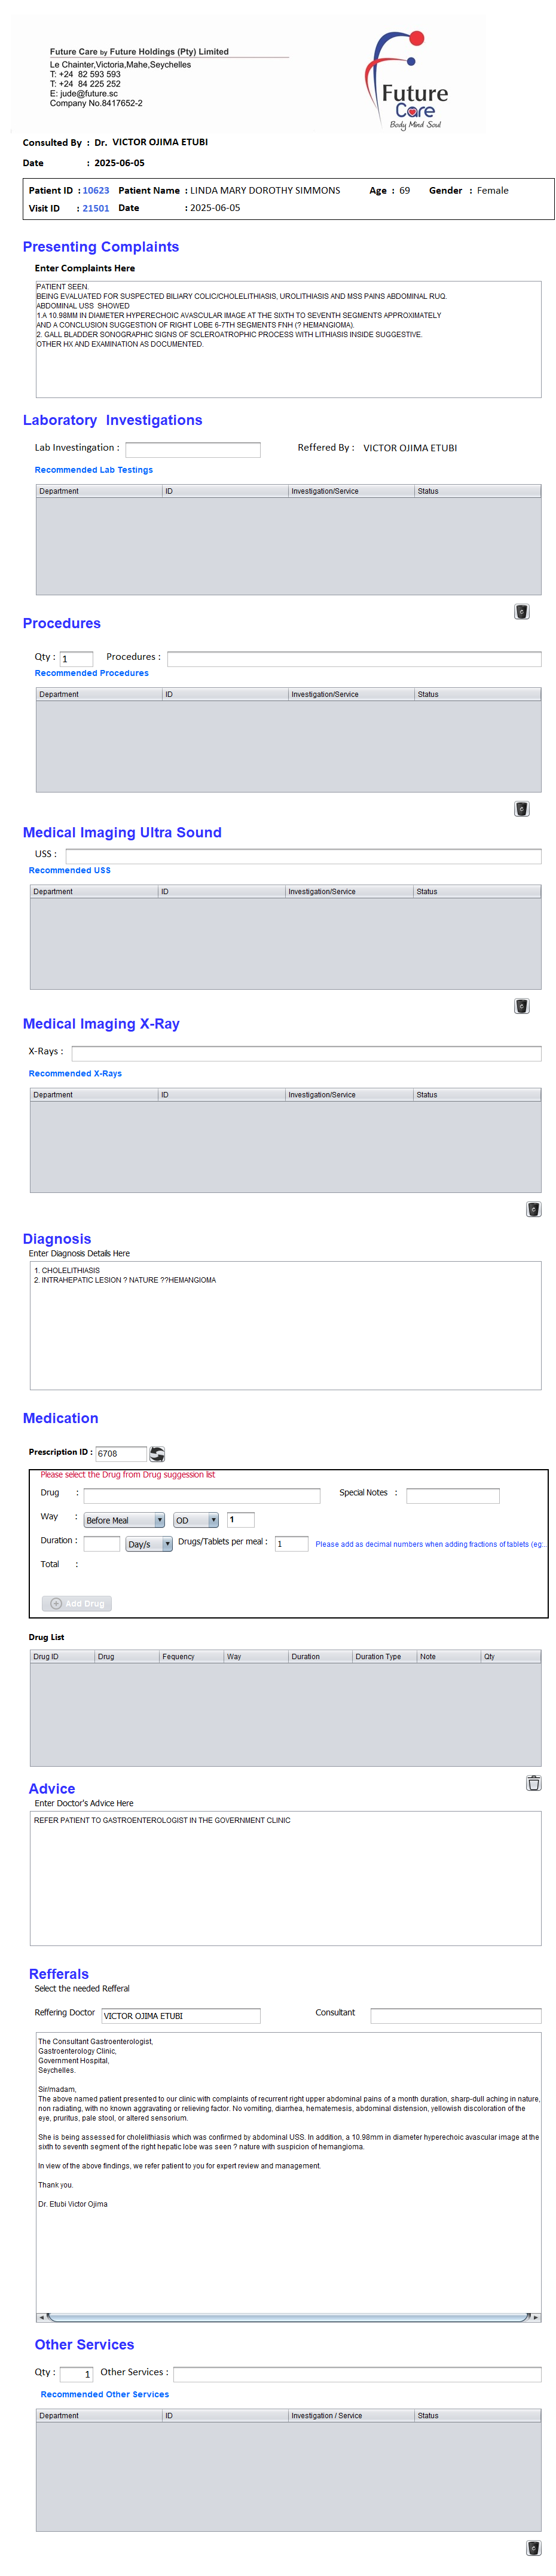Click the referral letter horizontal scrollbar

(x=288, y=2315)
